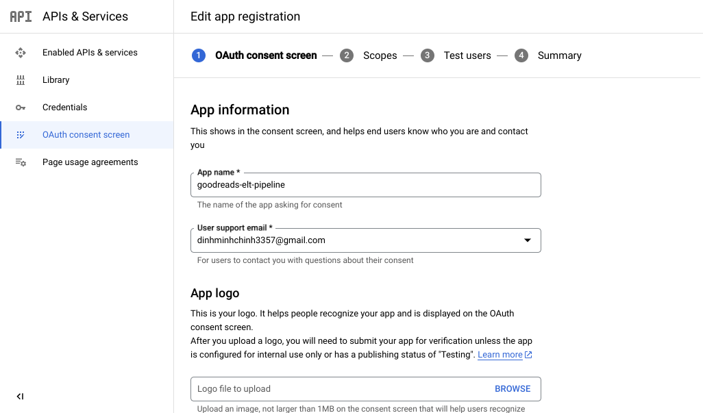Image resolution: width=703 pixels, height=413 pixels.
Task: Click the App name input field
Action: click(365, 185)
